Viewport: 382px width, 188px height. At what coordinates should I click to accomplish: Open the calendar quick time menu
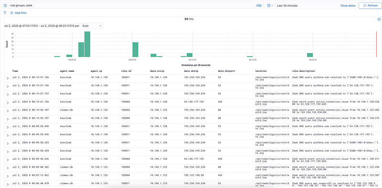(x=270, y=6)
